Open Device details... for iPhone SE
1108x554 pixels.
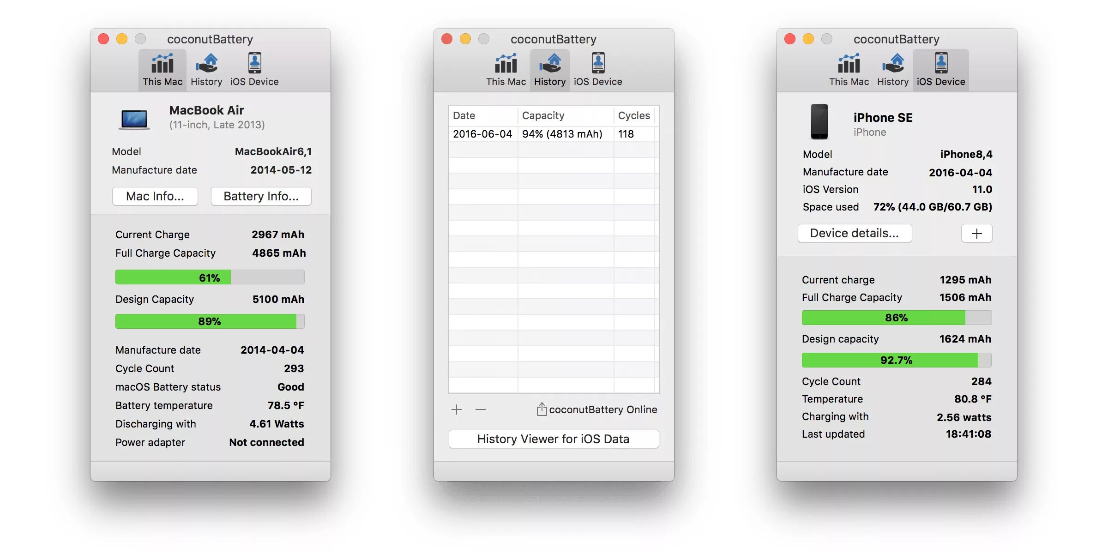[854, 233]
